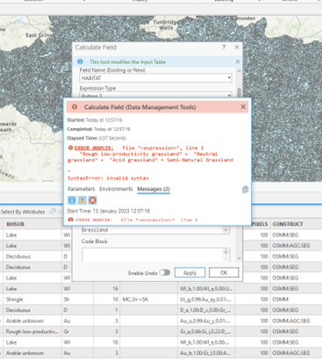Open the ERROR 000539 help link
Screen dimensions: 322x359
pos(94,148)
